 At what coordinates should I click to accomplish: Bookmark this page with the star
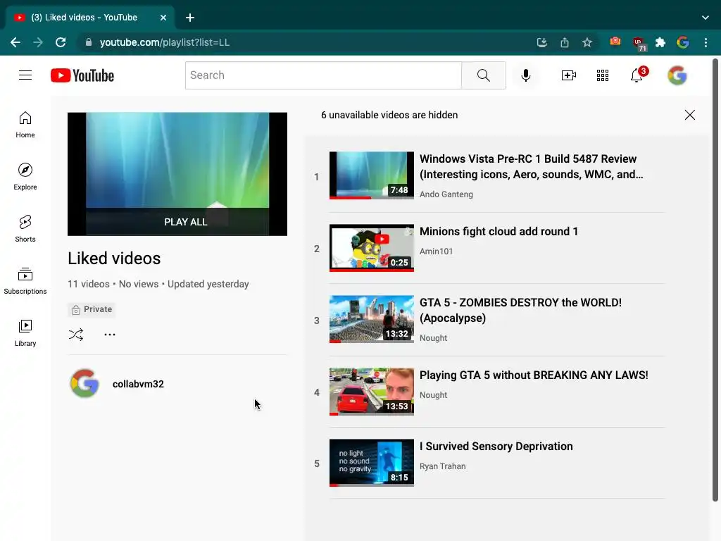tap(587, 43)
